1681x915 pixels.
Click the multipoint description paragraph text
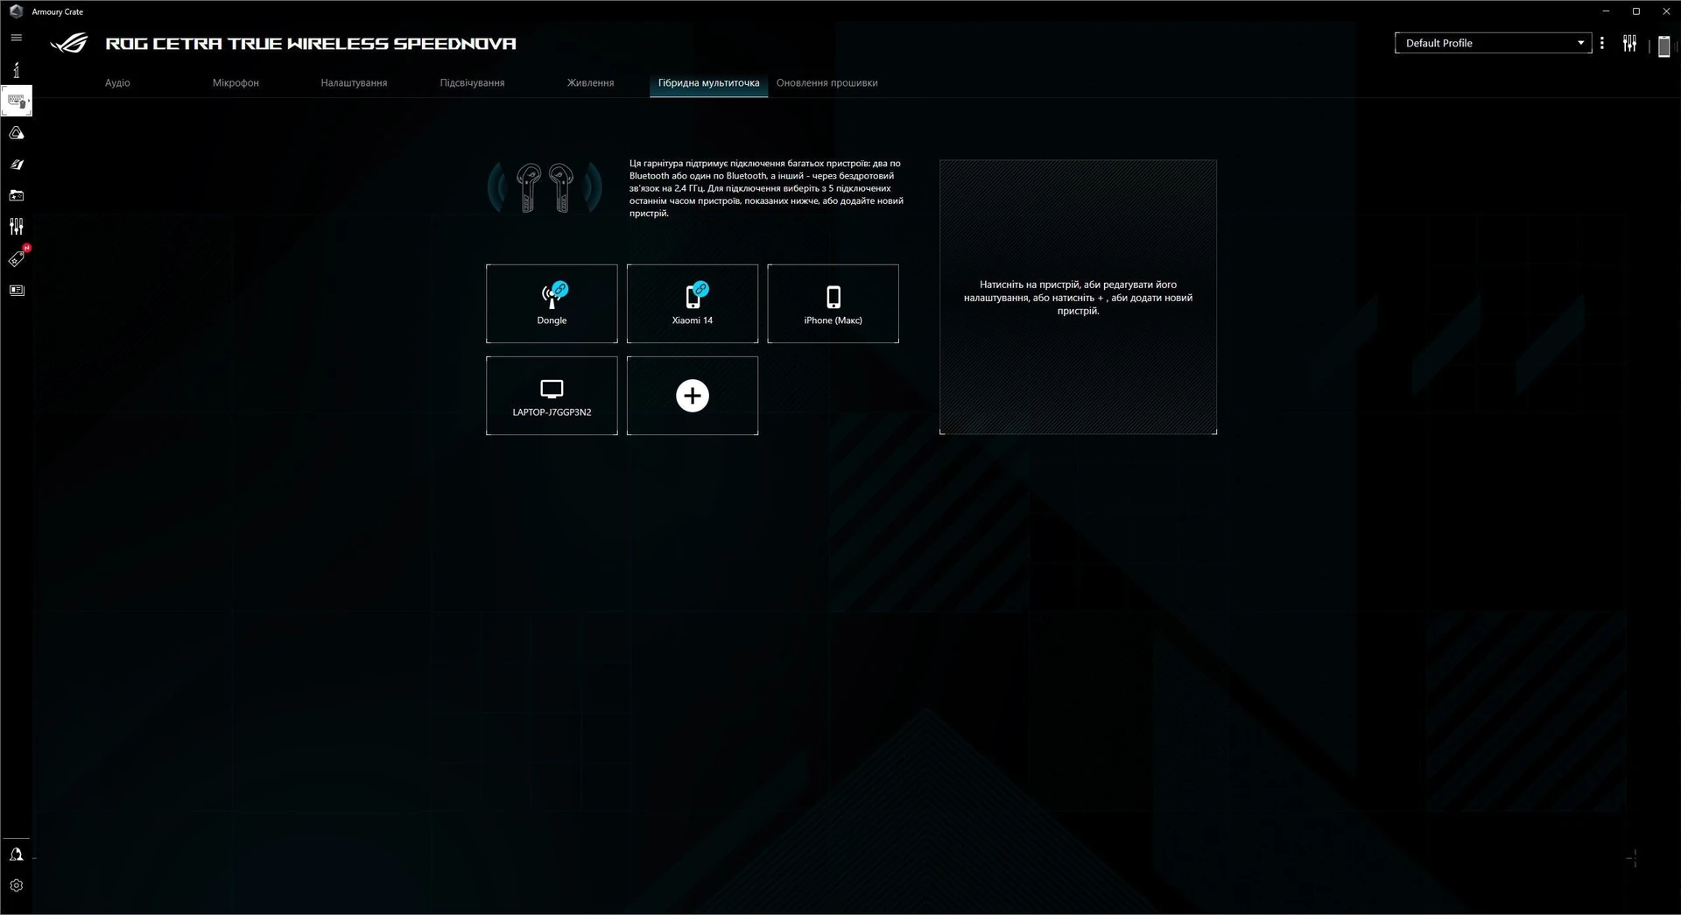click(x=766, y=188)
